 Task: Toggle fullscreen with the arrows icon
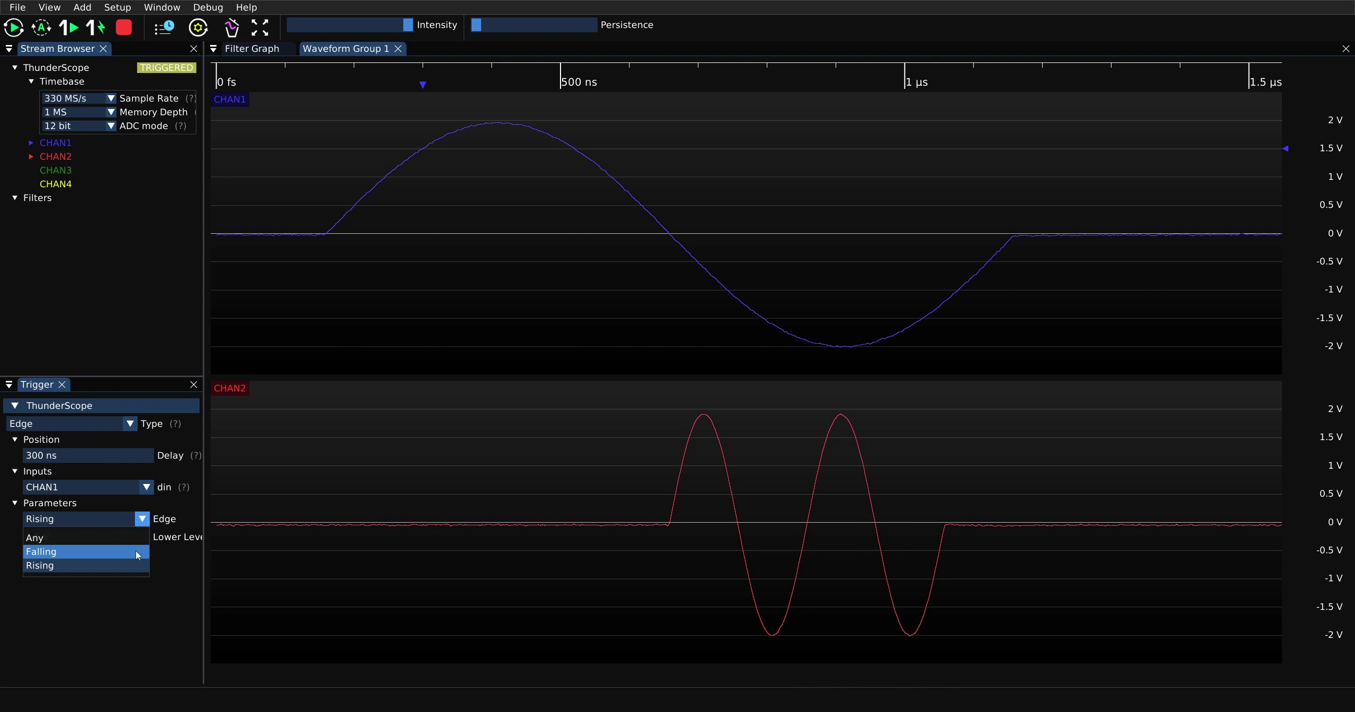tap(260, 28)
